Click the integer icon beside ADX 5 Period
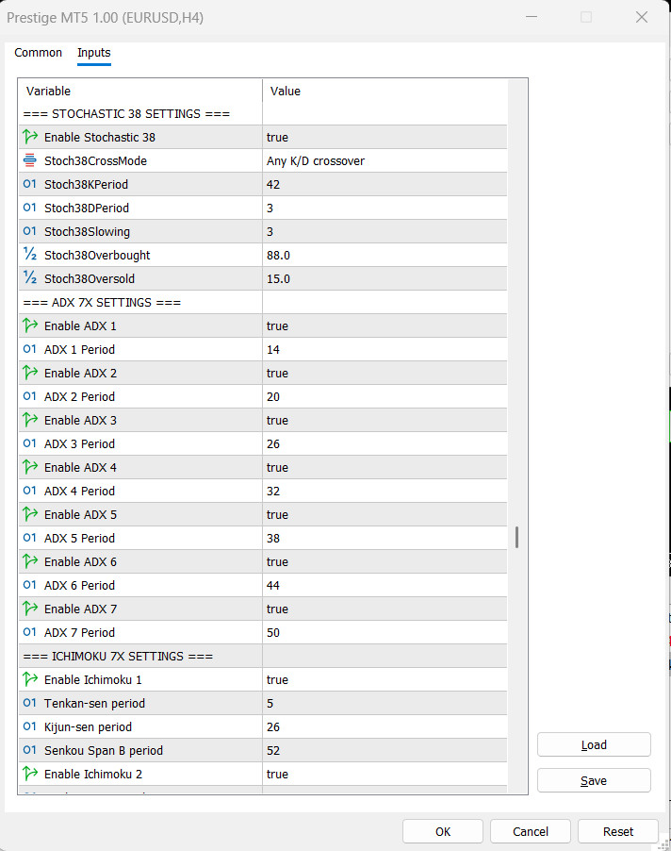Screen dimensions: 671x851 [30, 538]
